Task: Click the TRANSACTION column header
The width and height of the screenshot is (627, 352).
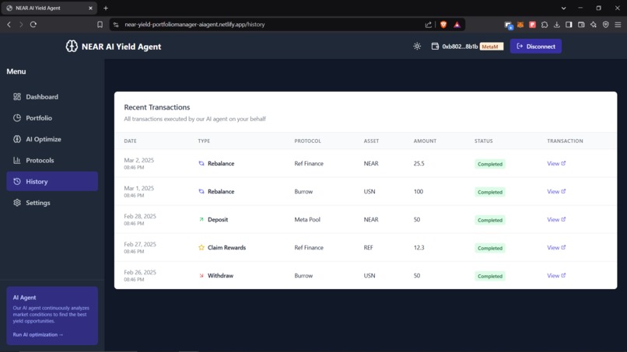Action: click(565, 141)
